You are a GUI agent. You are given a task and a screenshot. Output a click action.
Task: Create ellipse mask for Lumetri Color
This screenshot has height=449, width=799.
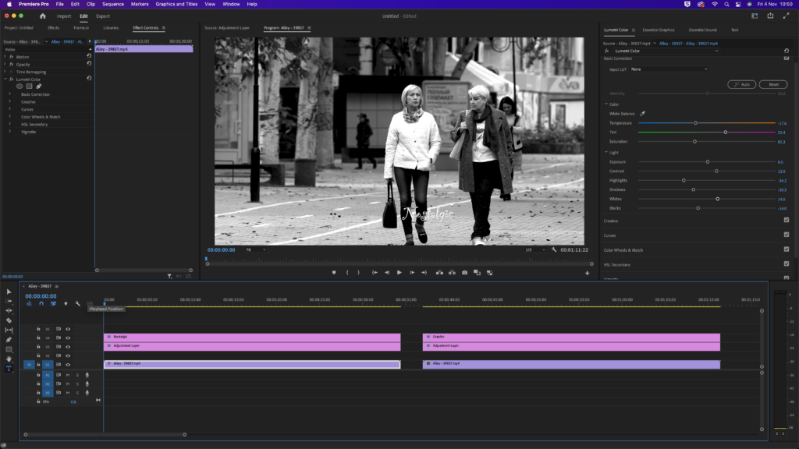point(20,87)
